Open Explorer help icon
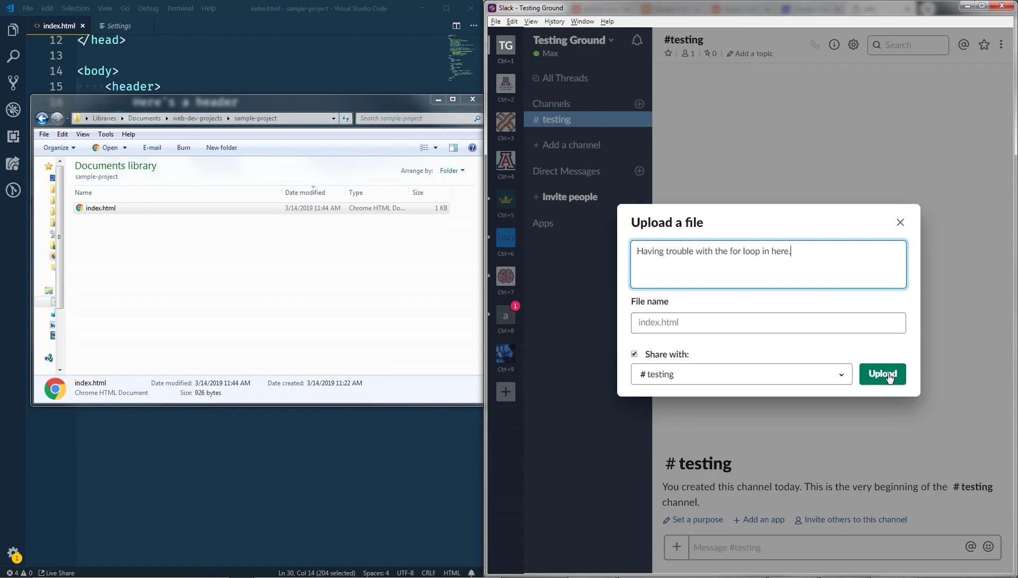Viewport: 1018px width, 578px height. [472, 148]
